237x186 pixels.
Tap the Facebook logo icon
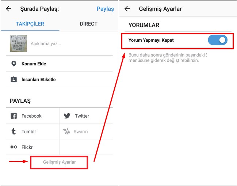[14, 116]
